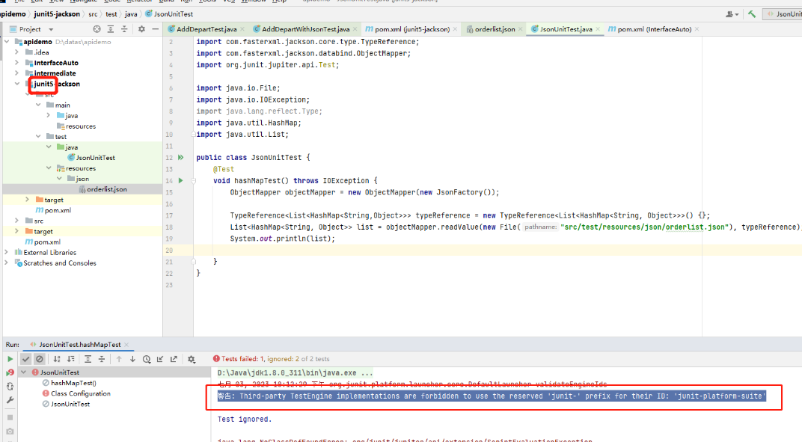Toggle Show Passed tests checkmark

pyautogui.click(x=25, y=359)
